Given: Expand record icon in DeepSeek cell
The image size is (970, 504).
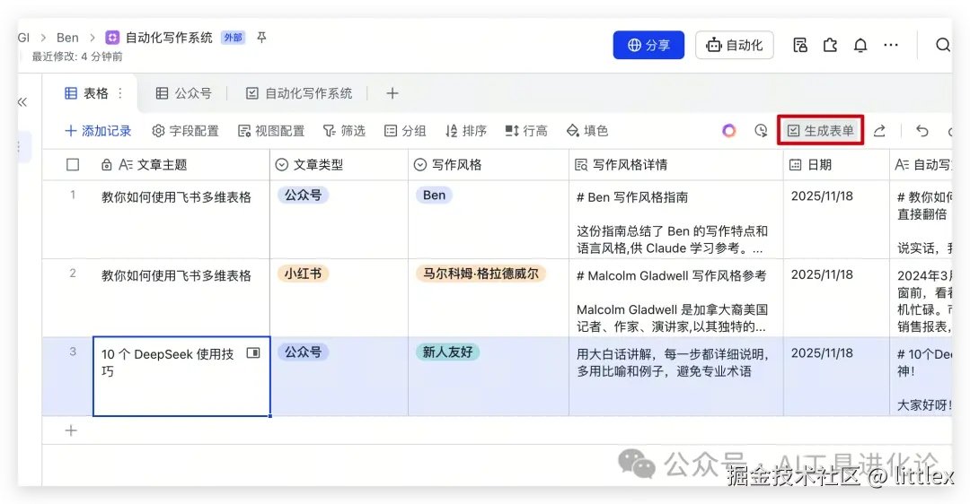Looking at the screenshot, I should click(253, 352).
